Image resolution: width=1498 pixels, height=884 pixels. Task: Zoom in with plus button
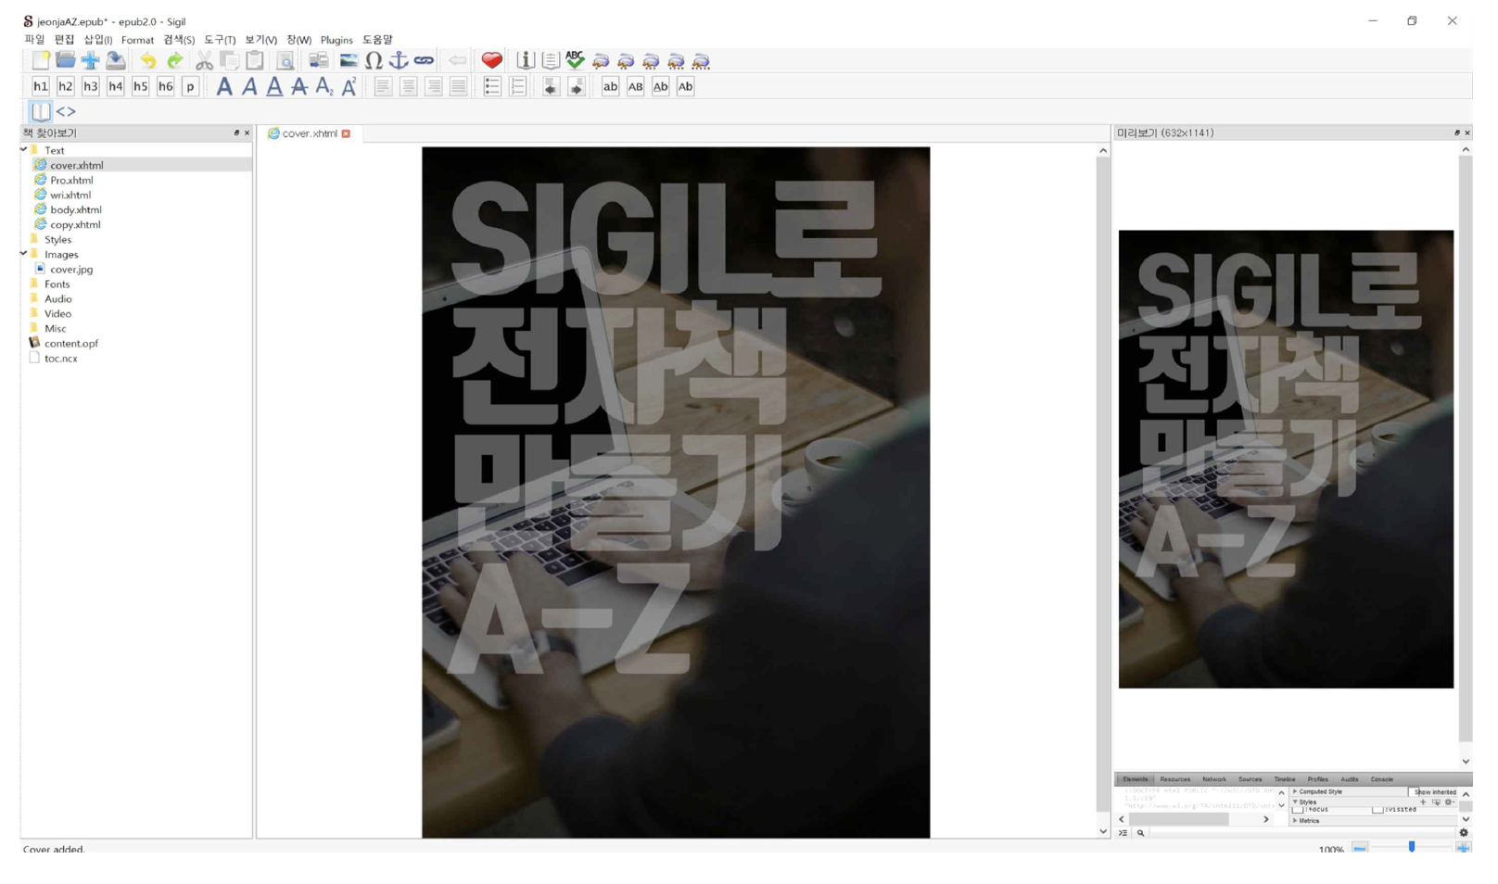[x=1464, y=847]
